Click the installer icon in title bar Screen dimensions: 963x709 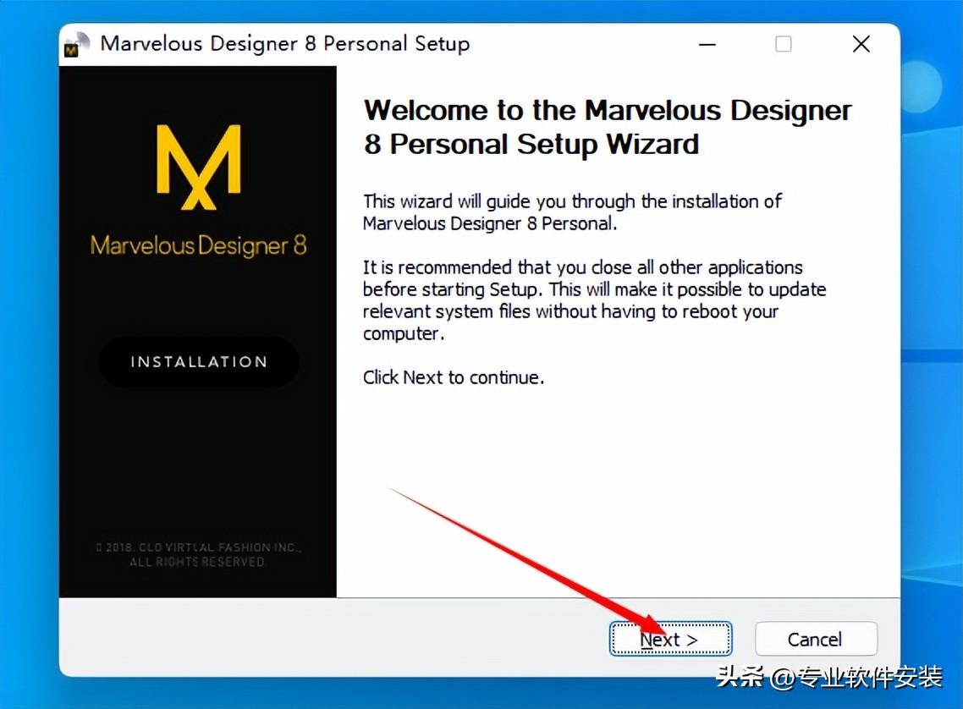[x=77, y=44]
